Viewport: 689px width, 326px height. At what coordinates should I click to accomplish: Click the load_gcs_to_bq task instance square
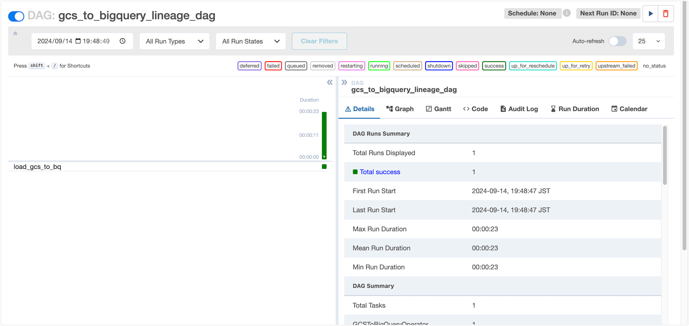coord(324,167)
